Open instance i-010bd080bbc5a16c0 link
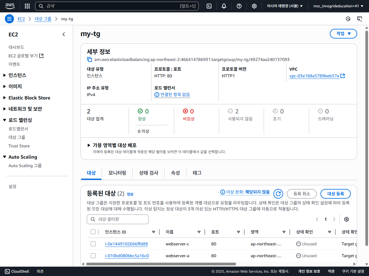The height and width of the screenshot is (276, 369). coord(127,256)
